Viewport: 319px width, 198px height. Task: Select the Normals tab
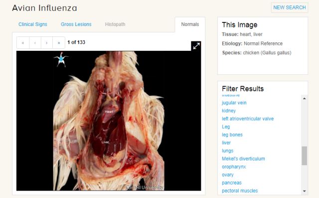(x=190, y=24)
